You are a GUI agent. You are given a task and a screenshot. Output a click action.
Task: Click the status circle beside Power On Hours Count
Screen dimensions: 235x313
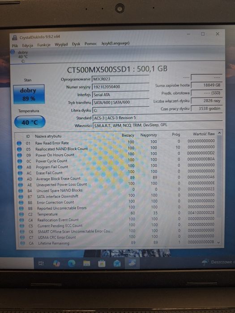[x=19, y=155]
